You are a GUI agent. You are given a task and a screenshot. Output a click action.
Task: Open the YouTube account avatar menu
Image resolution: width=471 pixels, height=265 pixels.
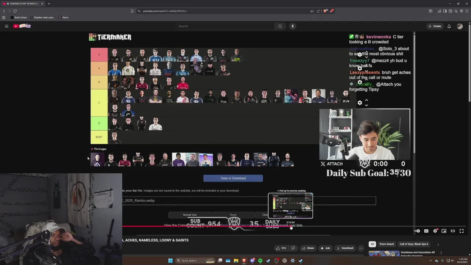(x=460, y=26)
